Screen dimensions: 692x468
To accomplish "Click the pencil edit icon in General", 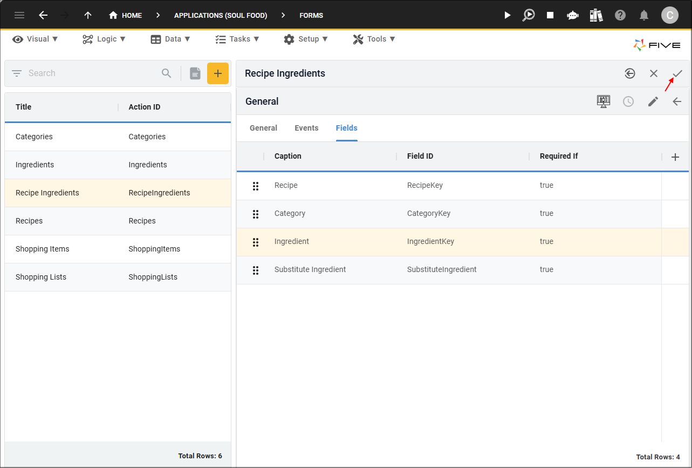I will pos(653,101).
